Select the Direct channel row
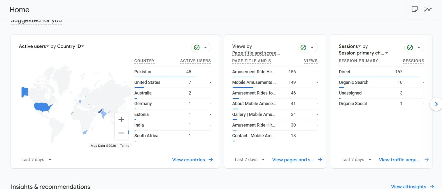This screenshot has width=442, height=189. (x=382, y=72)
